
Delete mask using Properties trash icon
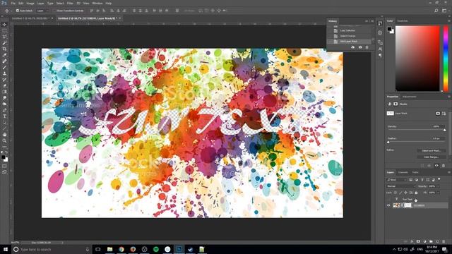coord(444,166)
